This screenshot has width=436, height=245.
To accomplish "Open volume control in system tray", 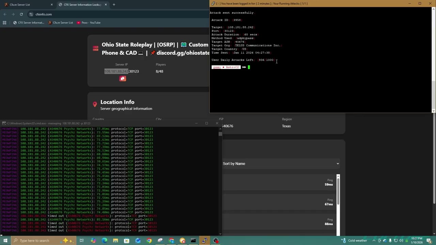I will pos(401,241).
